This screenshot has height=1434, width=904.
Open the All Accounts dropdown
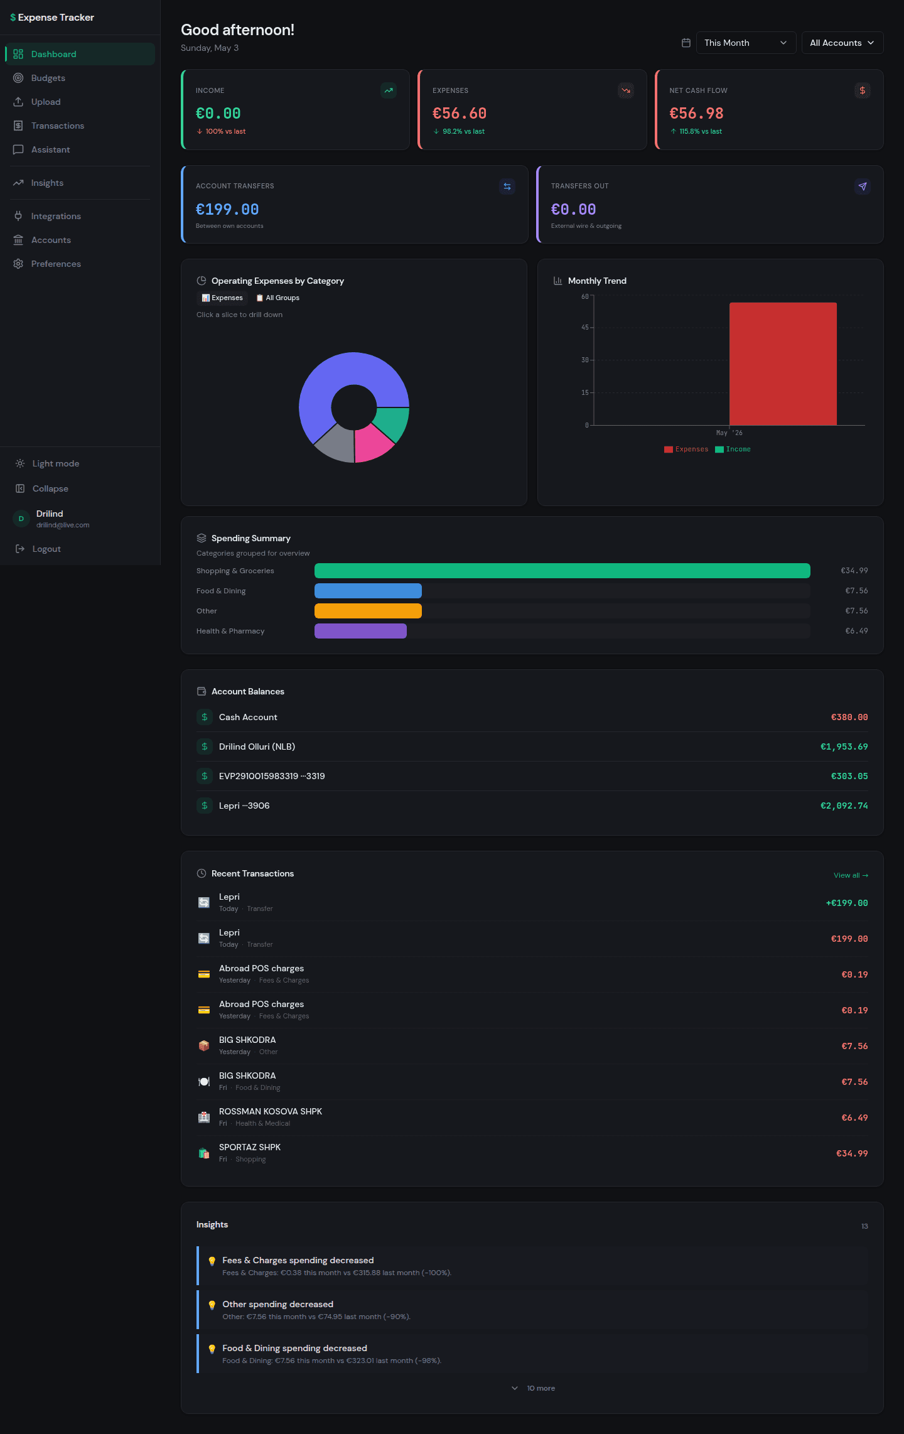[842, 43]
